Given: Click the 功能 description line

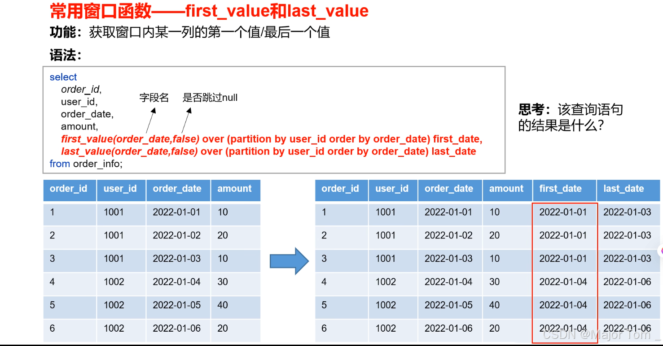Looking at the screenshot, I should pos(190,32).
